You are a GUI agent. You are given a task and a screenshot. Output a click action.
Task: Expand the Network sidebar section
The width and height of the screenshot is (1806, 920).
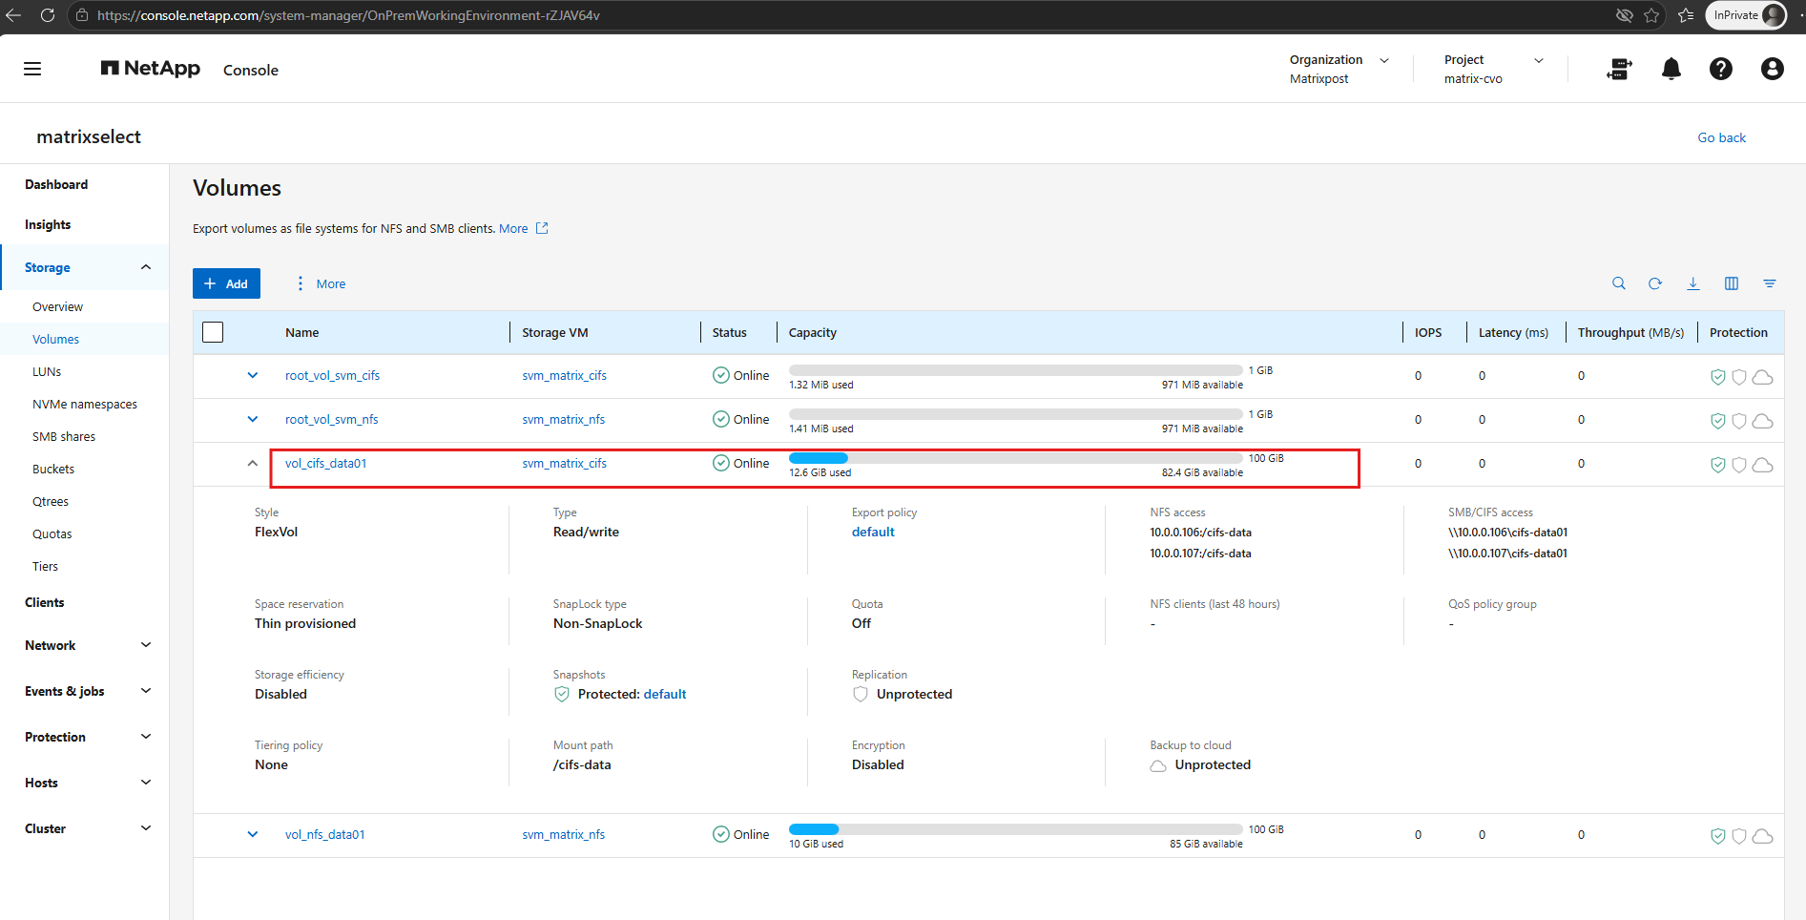point(85,645)
